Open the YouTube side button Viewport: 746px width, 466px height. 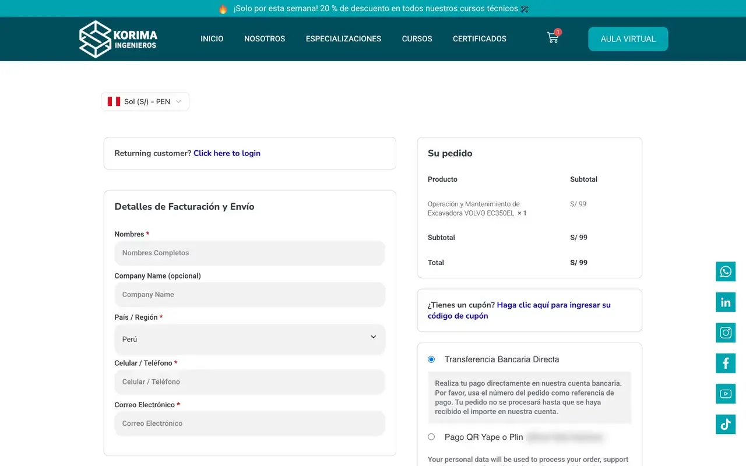pos(726,394)
